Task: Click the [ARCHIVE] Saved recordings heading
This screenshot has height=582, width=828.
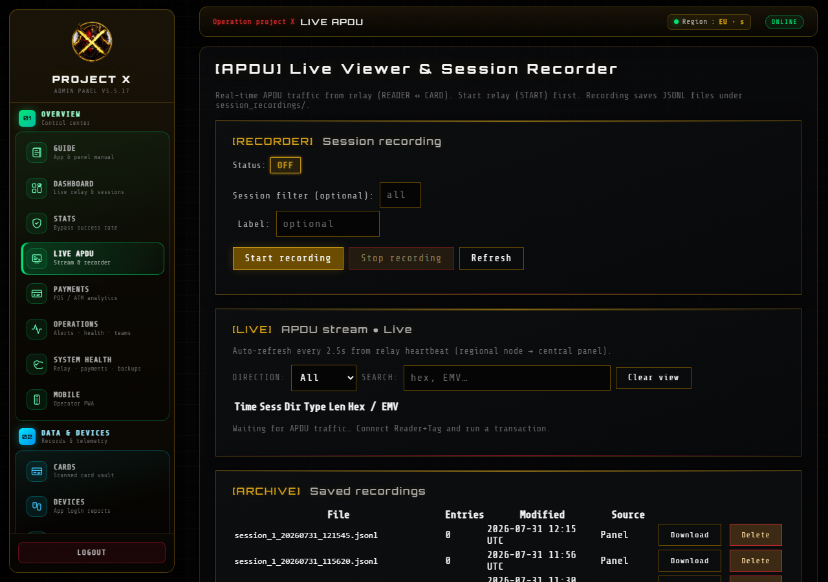Action: pyautogui.click(x=329, y=491)
